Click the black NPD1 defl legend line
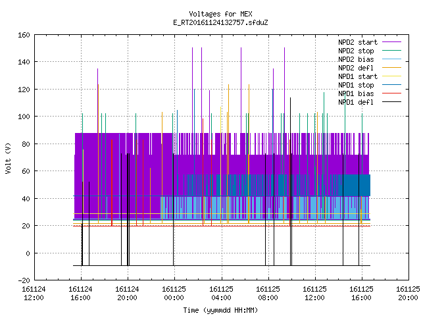The height and width of the screenshot is (316, 421). pyautogui.click(x=392, y=102)
